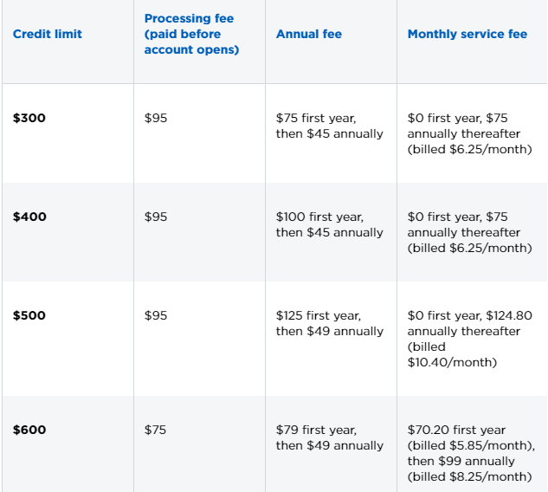Screen dimensions: 548x492
Task: Click the $70.20 first year service fee cell
Action: pos(471,453)
